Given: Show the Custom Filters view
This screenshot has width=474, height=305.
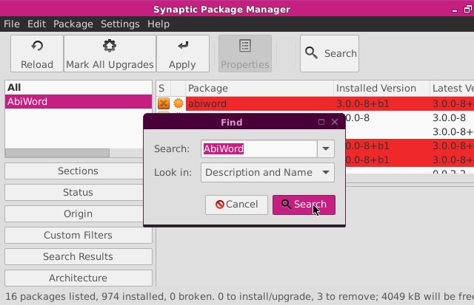Looking at the screenshot, I should [x=78, y=235].
